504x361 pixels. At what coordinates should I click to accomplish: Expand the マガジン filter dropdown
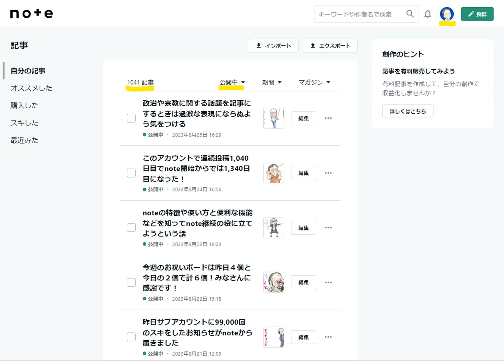[x=315, y=82]
